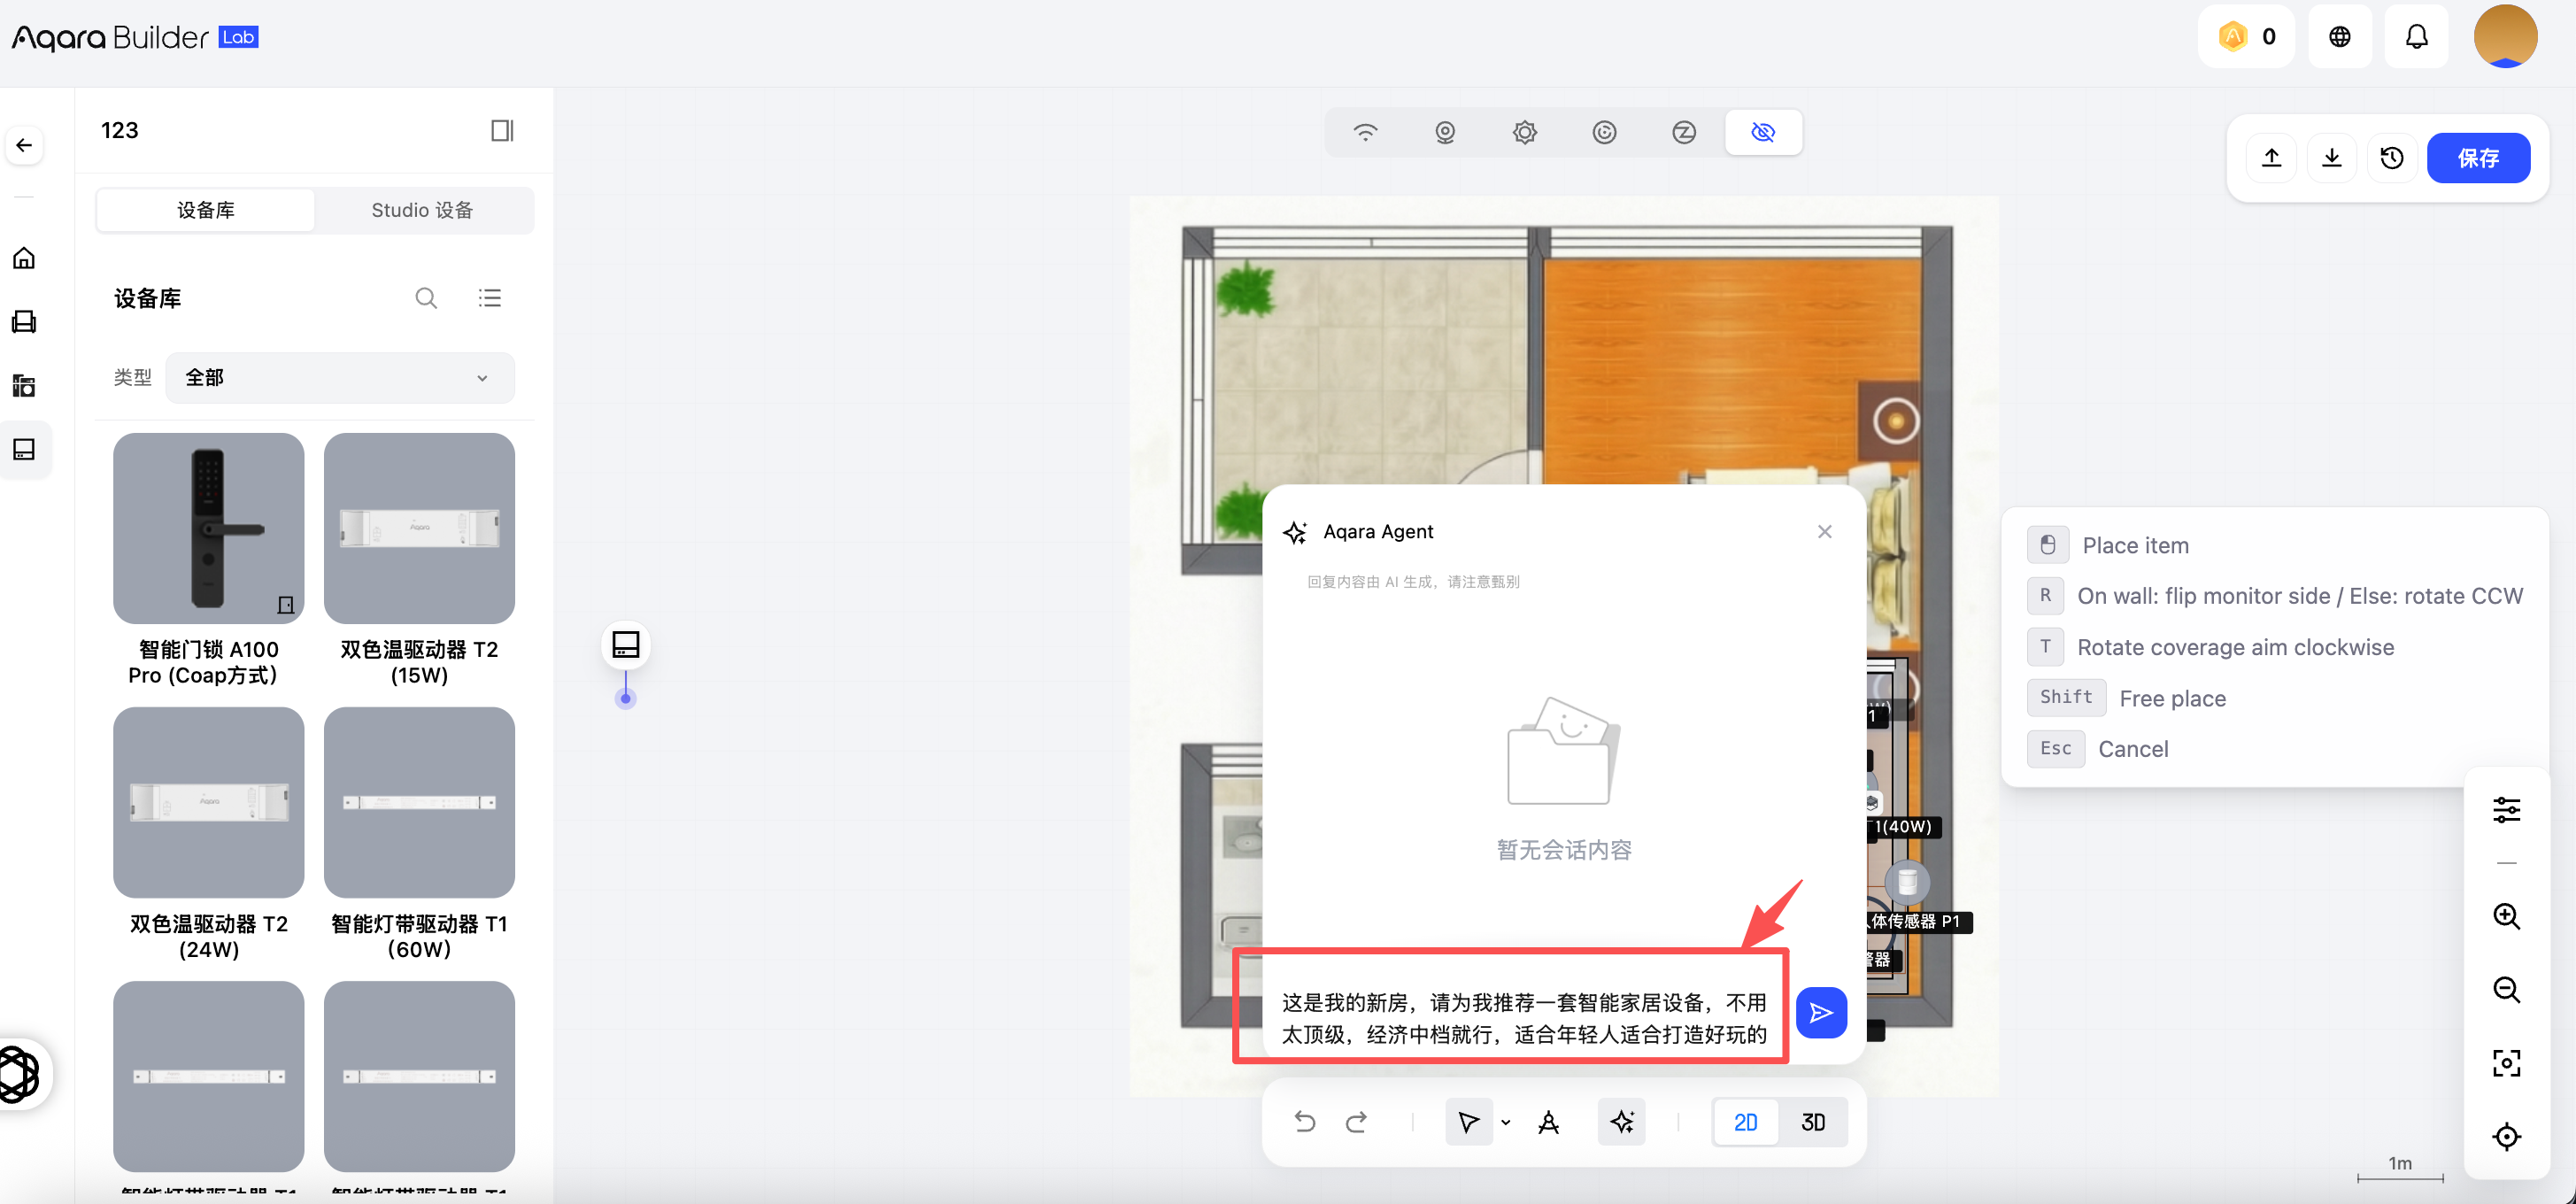Select the 智能门锁 A100 Pro device card

click(x=208, y=560)
